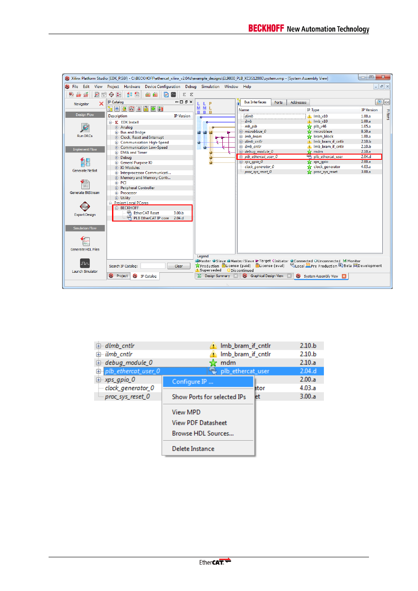418x591 pixels.
Task: Open the File menu
Action: (x=75, y=87)
